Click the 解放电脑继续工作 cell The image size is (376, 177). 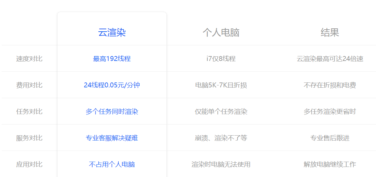click(x=330, y=164)
